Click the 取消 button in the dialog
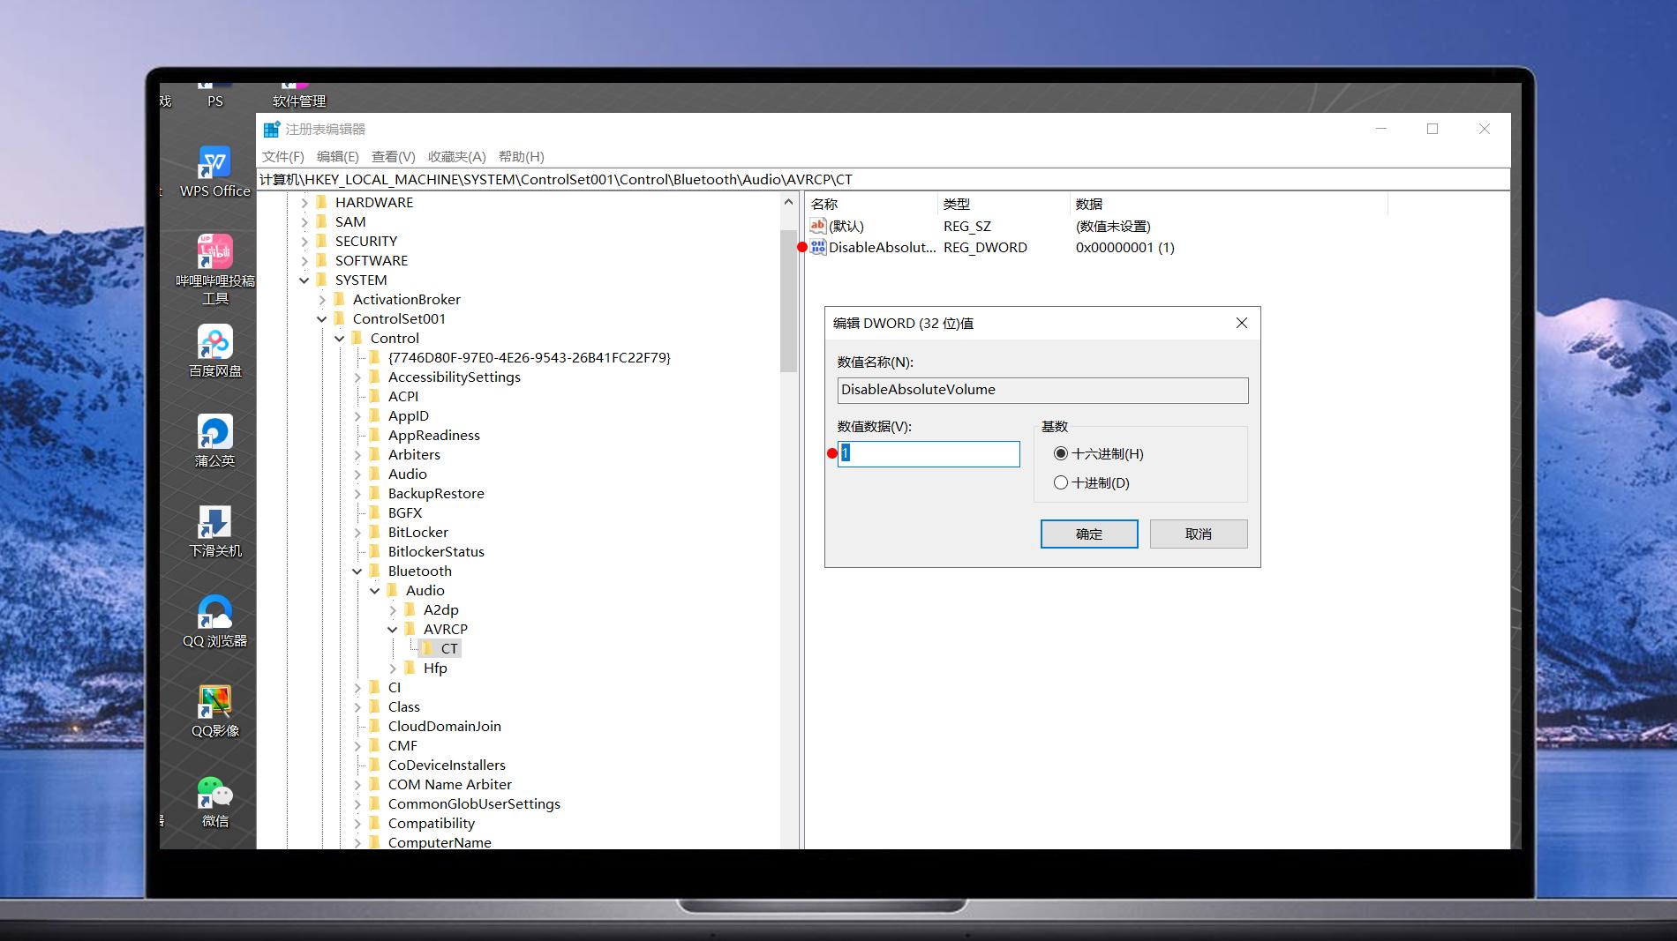The image size is (1677, 941). click(1198, 534)
